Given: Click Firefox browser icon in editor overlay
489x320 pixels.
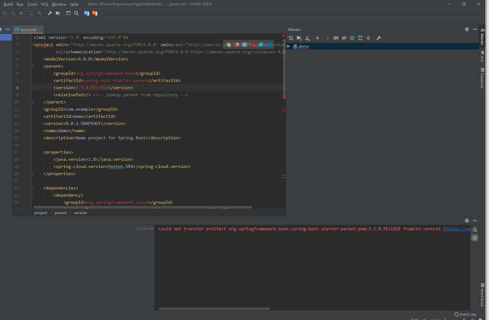Looking at the screenshot, I should click(x=236, y=45).
